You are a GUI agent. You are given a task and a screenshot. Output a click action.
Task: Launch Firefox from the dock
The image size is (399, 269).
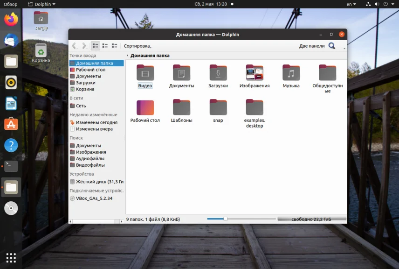point(11,20)
